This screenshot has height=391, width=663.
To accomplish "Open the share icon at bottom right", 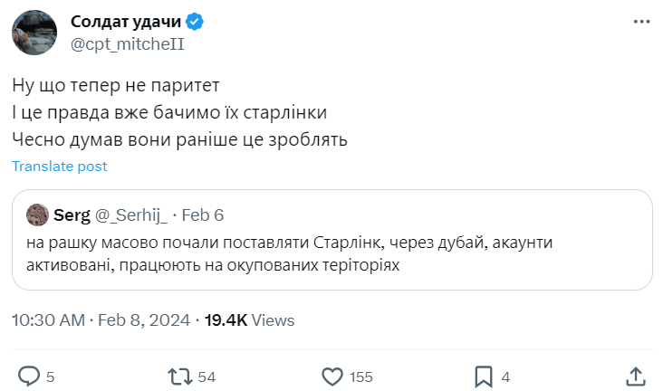I will pyautogui.click(x=636, y=376).
